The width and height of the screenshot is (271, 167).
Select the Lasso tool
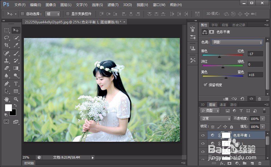tap(7, 38)
